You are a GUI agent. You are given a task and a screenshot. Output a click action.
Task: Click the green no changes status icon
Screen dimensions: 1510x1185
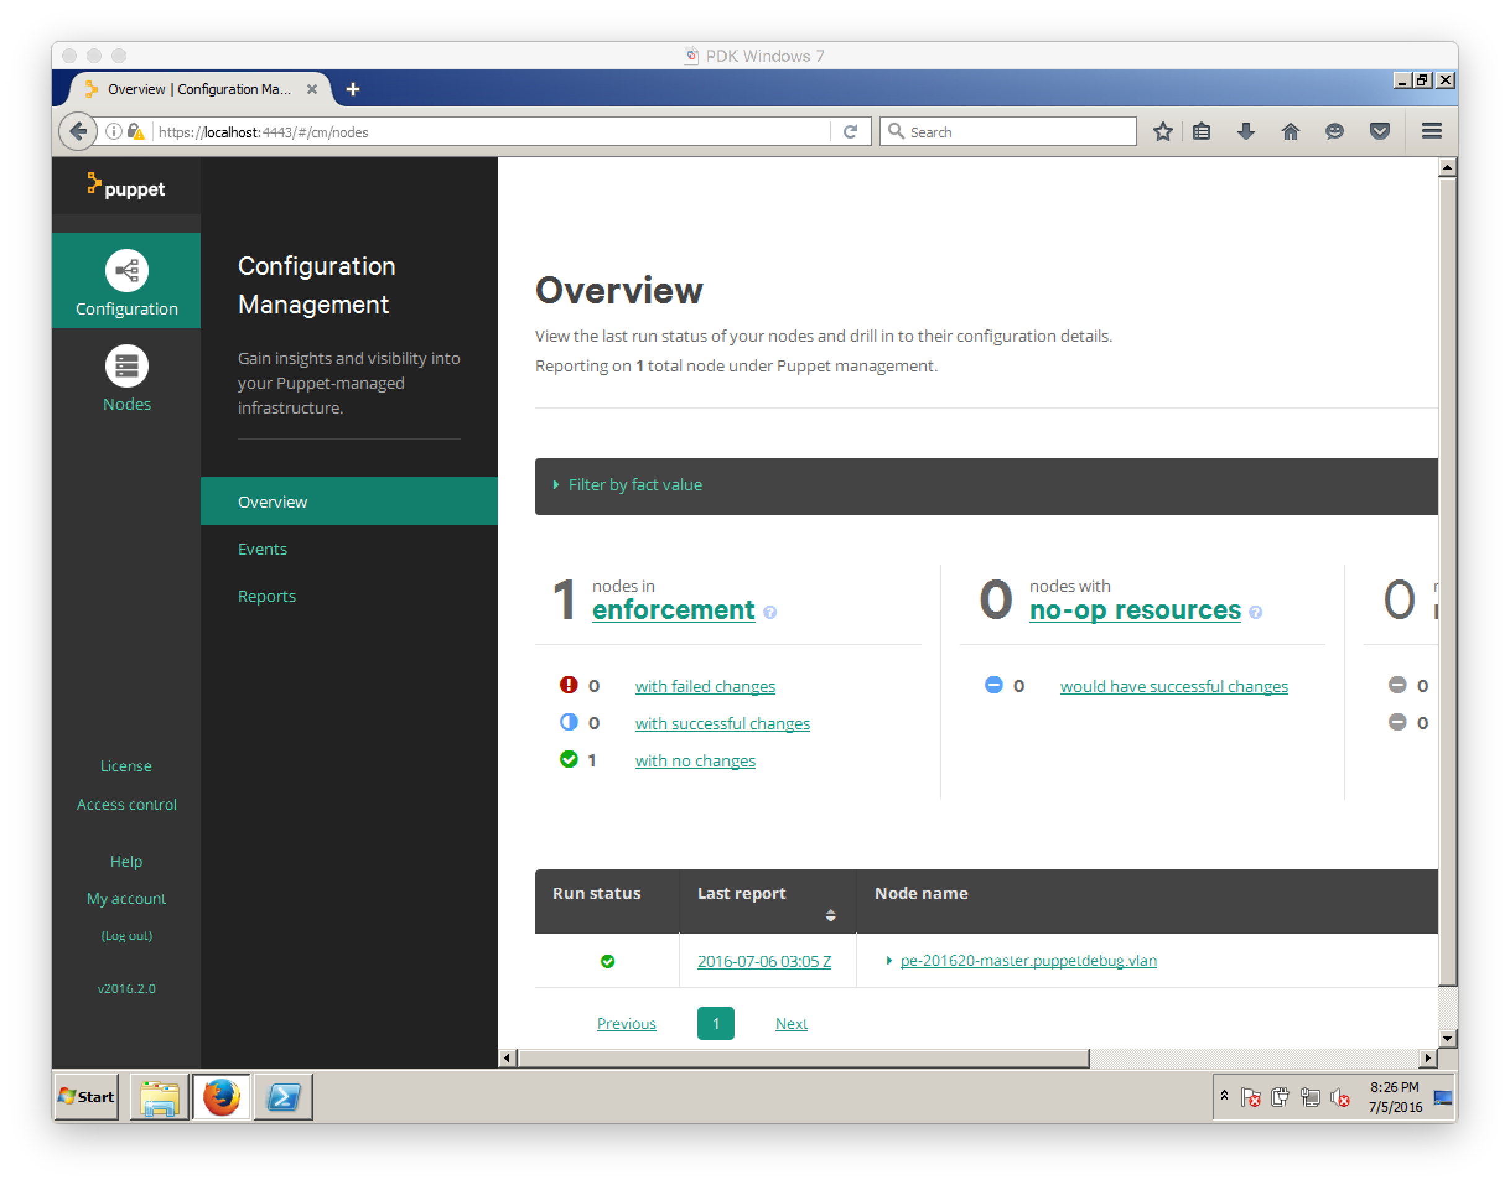(569, 759)
